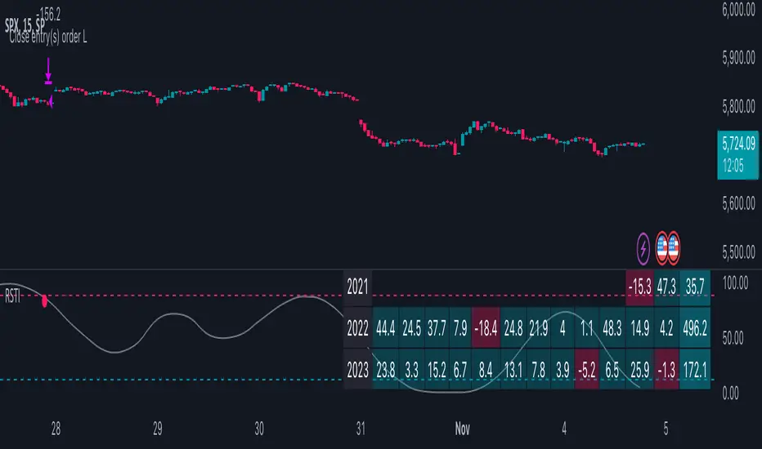The image size is (762, 449).
Task: Click the 31 date label on time axis
Action: coord(361,429)
